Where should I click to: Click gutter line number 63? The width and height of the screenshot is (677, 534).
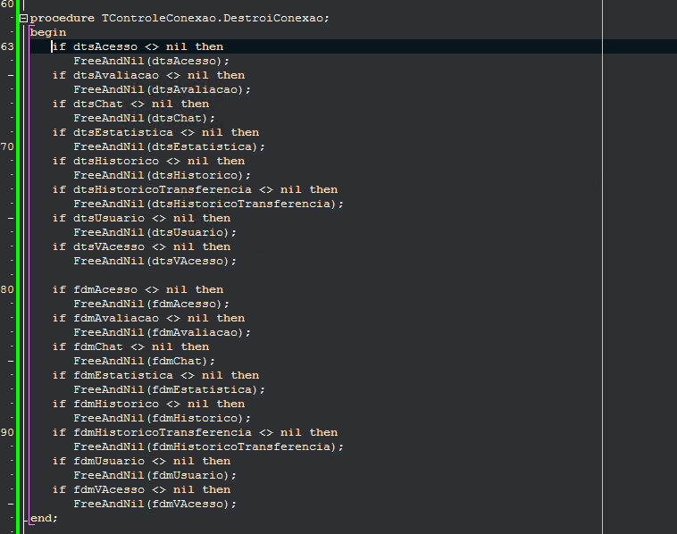(7, 46)
